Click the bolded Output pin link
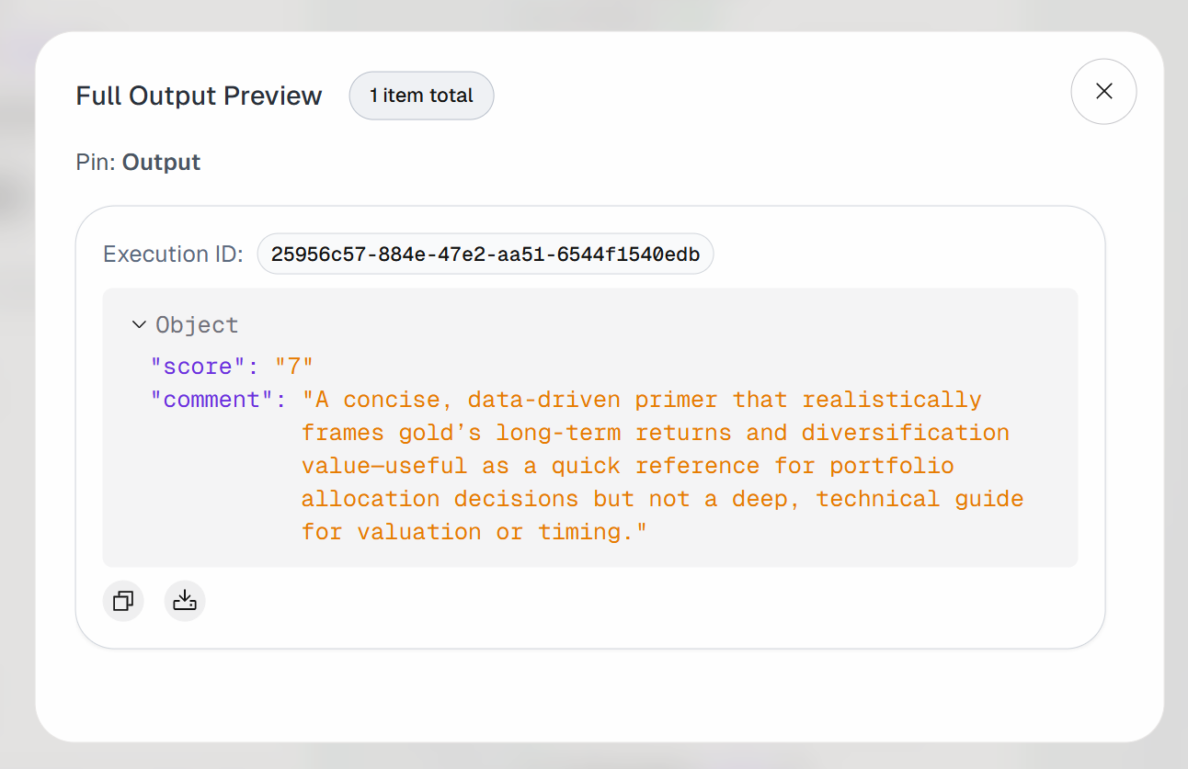This screenshot has height=769, width=1188. coord(161,162)
